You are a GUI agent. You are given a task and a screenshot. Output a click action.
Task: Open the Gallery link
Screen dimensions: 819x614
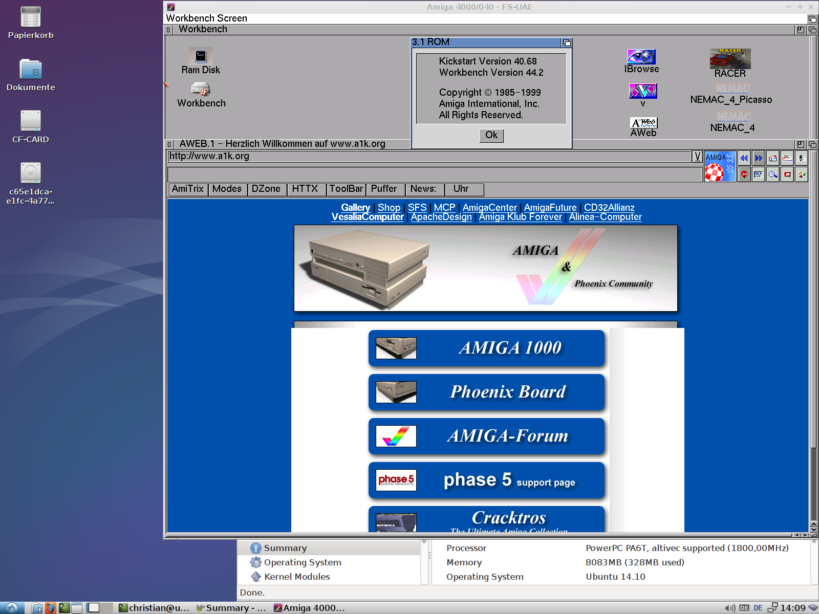355,208
